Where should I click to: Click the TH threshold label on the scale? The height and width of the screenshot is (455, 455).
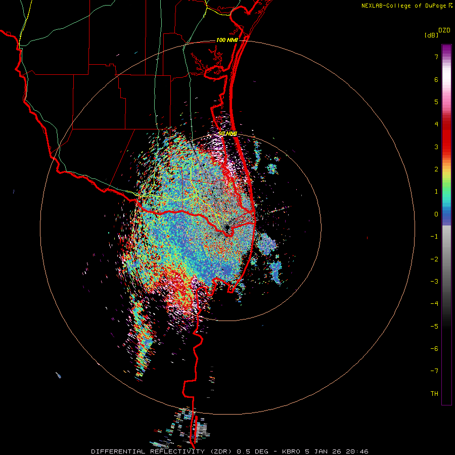coord(434,394)
